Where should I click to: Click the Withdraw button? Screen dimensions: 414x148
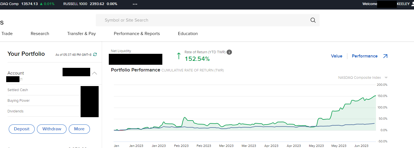coord(52,129)
